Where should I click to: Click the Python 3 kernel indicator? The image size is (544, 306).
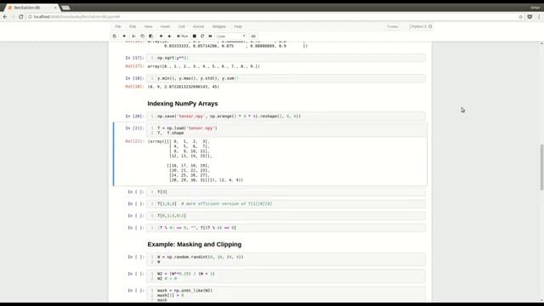[x=422, y=26]
